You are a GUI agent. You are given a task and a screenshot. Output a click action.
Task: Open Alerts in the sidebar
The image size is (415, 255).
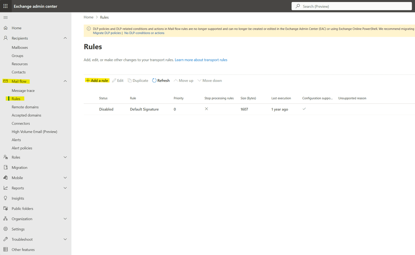16,140
